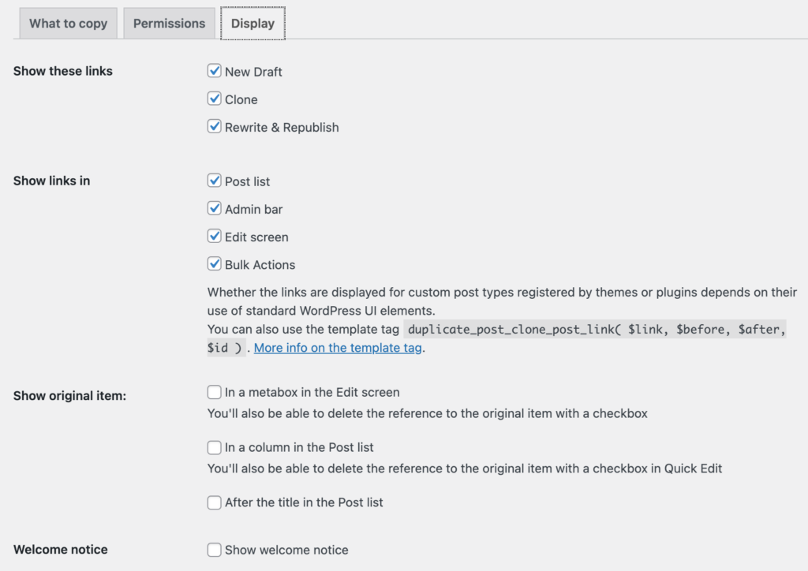Uncheck Rewrite & Republish
808x571 pixels.
coord(214,127)
